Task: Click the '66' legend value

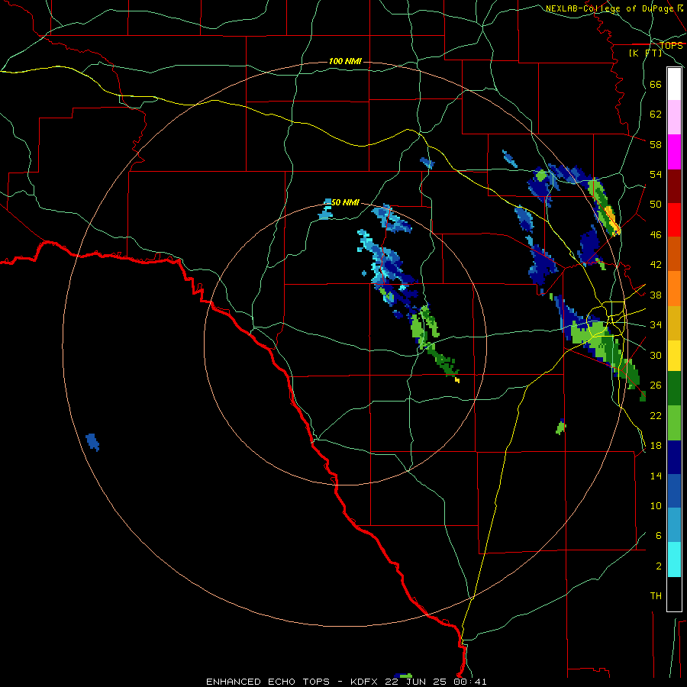Action: pos(656,84)
